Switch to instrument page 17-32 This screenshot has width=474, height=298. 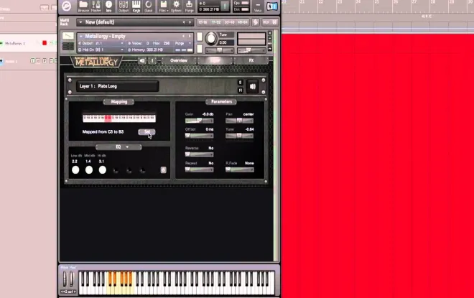coord(216,22)
